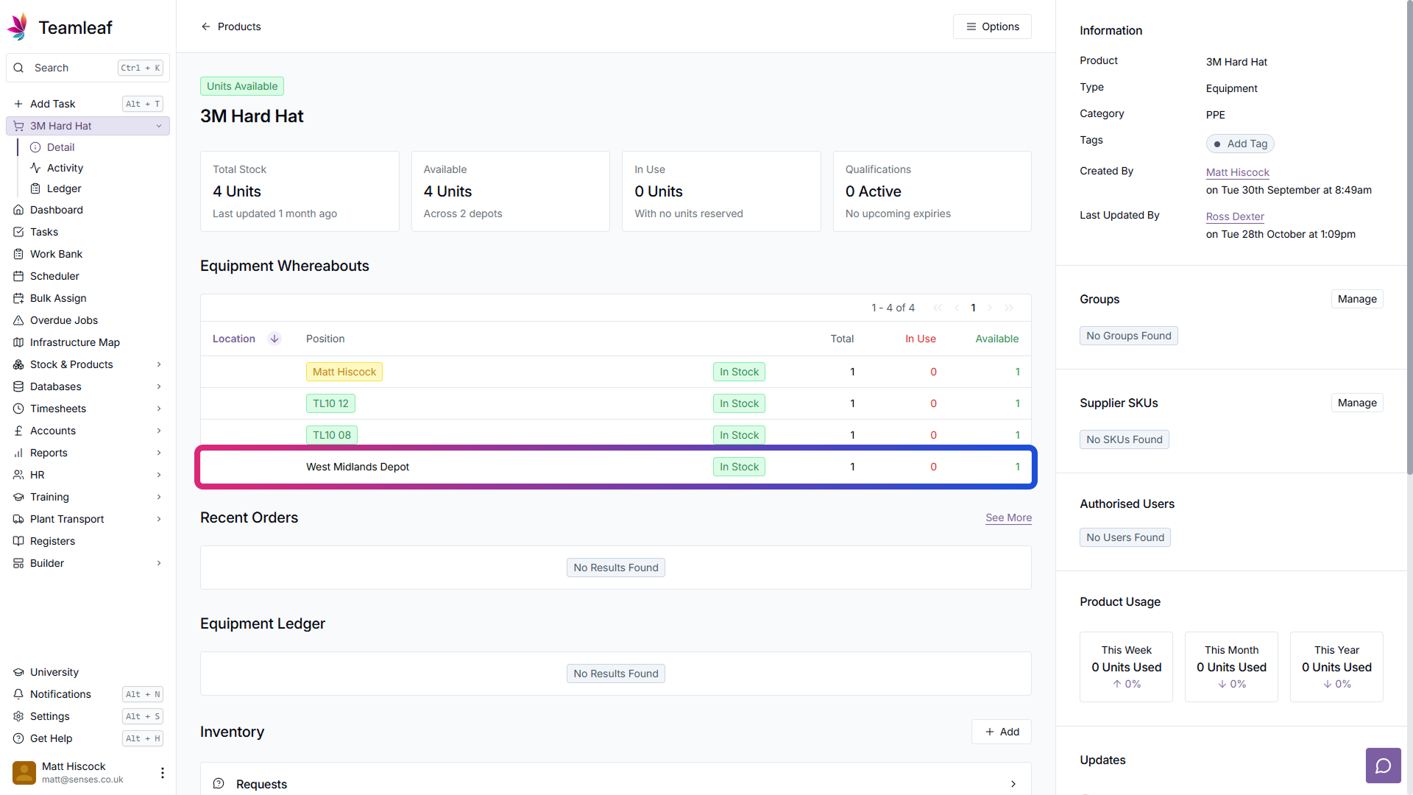Click the Teamleaf logo icon
This screenshot has width=1413, height=795.
(18, 27)
